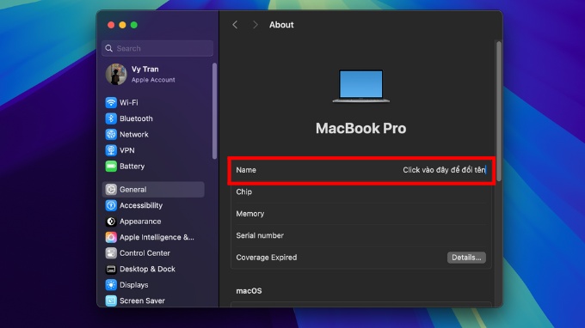Click the Bluetooth icon in sidebar
This screenshot has height=328, width=585.
111,118
